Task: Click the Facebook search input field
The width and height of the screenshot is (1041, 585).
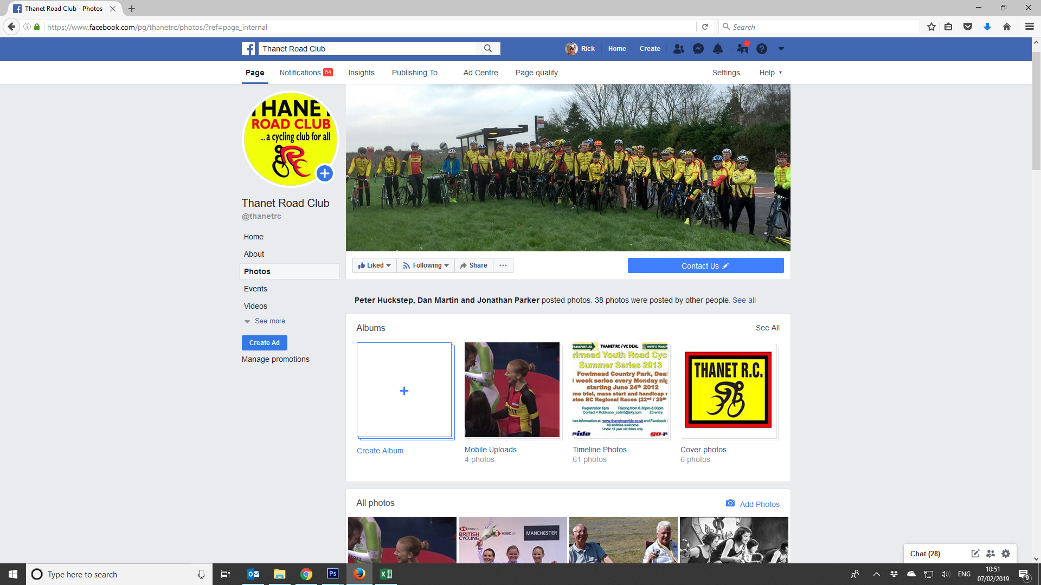Action: coord(368,49)
